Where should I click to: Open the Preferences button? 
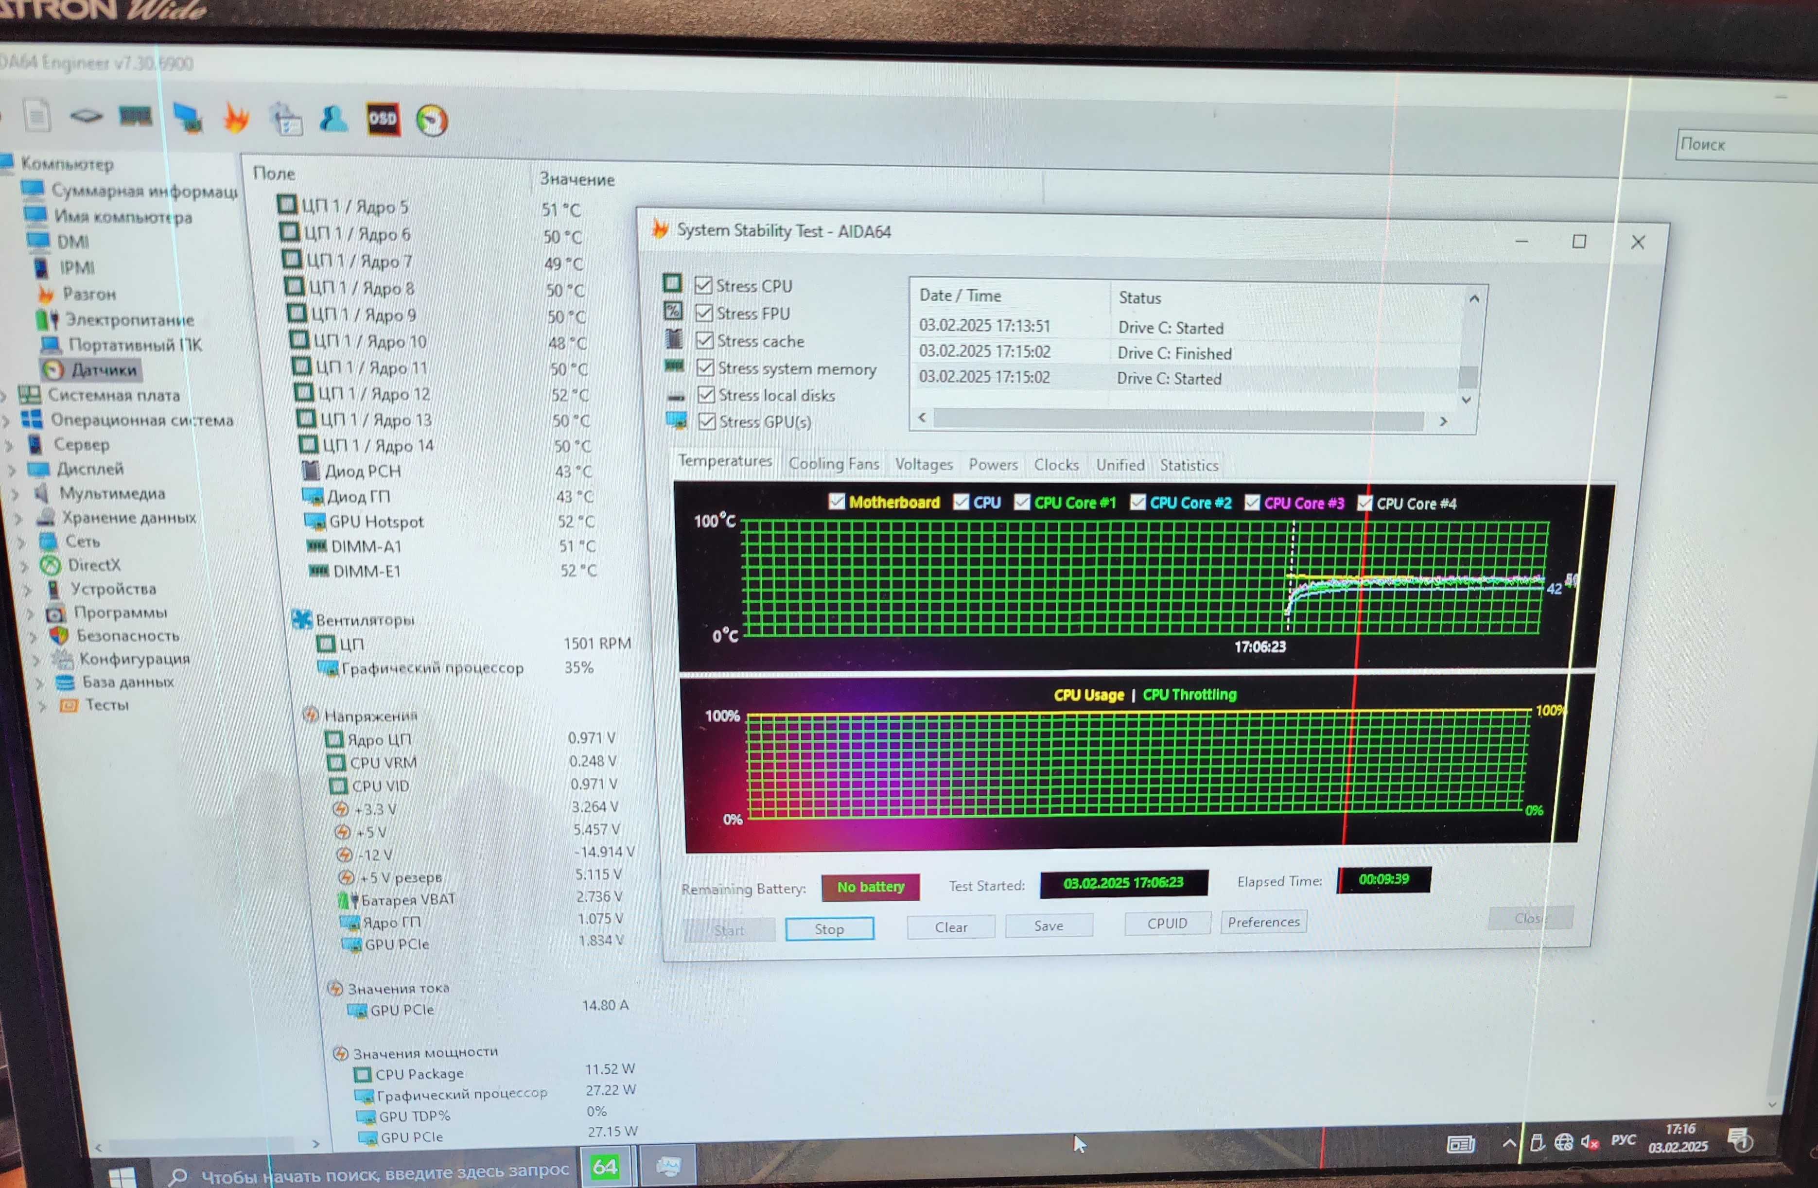(x=1263, y=921)
